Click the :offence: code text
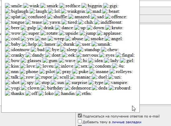171x126 pixels. 119,17
